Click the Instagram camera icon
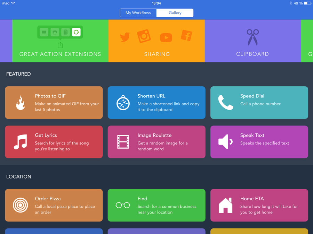Screen dimensions: 313x234 pos(144,36)
